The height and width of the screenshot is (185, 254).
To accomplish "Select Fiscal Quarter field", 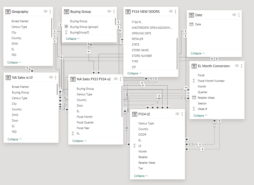I will [x=85, y=122].
